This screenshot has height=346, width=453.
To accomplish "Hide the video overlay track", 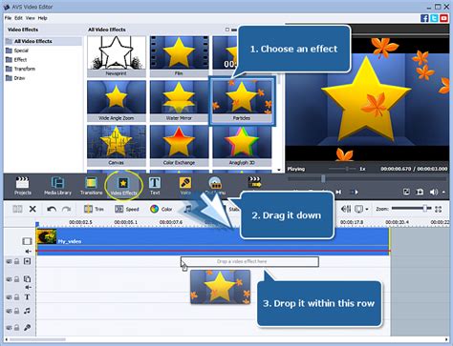I will (x=9, y=279).
